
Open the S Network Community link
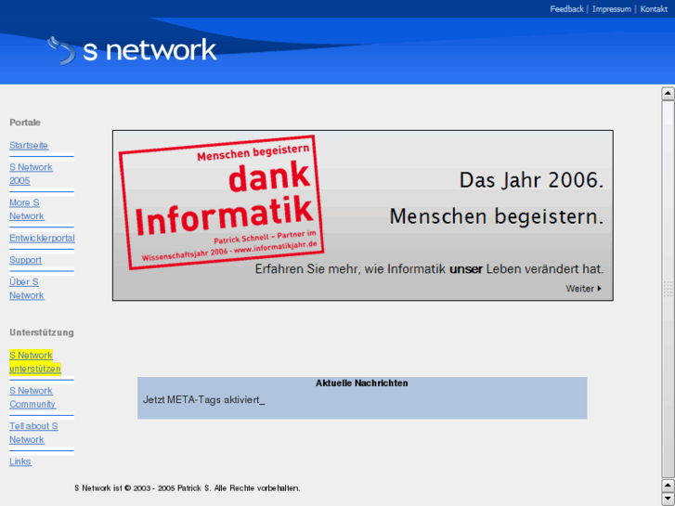[32, 397]
